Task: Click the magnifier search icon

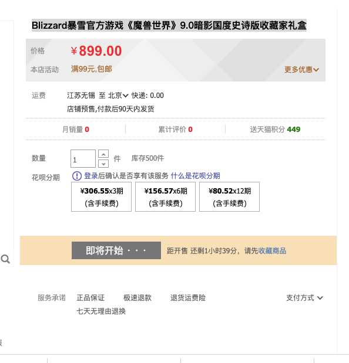Action: click(5, 259)
